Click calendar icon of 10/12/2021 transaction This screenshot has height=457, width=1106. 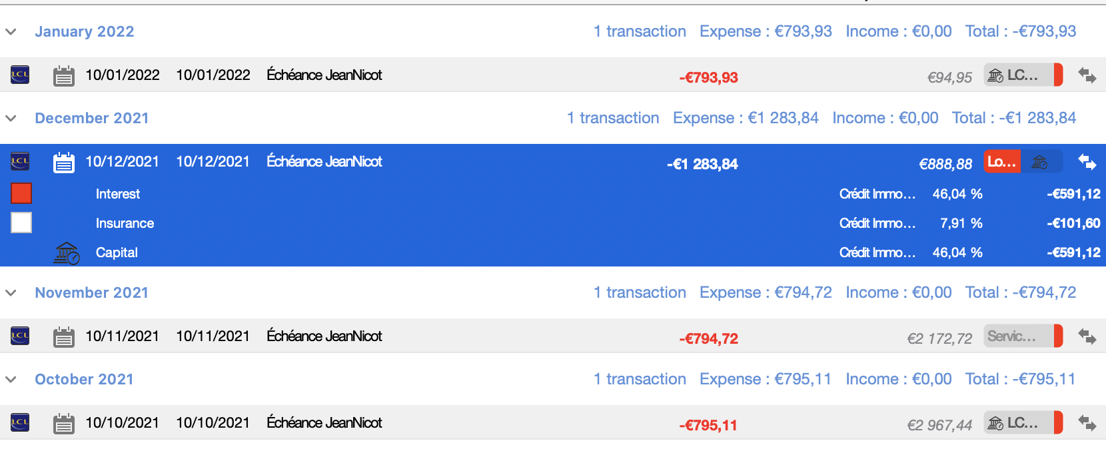64,162
